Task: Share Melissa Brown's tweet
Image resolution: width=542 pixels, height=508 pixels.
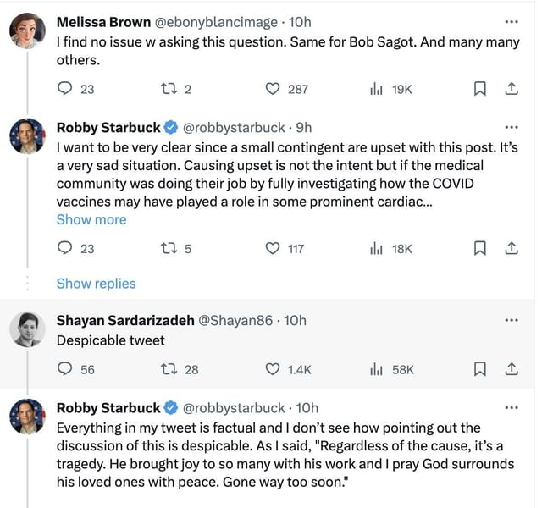Action: 511,89
